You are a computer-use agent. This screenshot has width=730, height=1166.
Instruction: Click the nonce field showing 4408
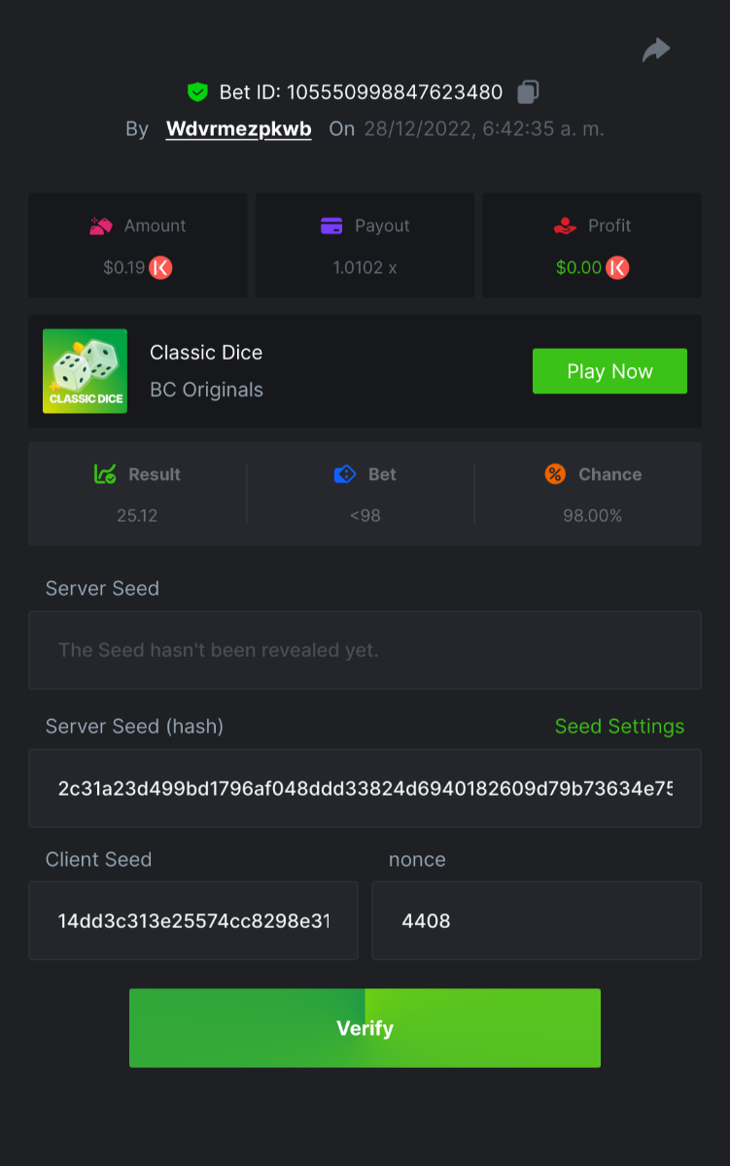(x=536, y=921)
